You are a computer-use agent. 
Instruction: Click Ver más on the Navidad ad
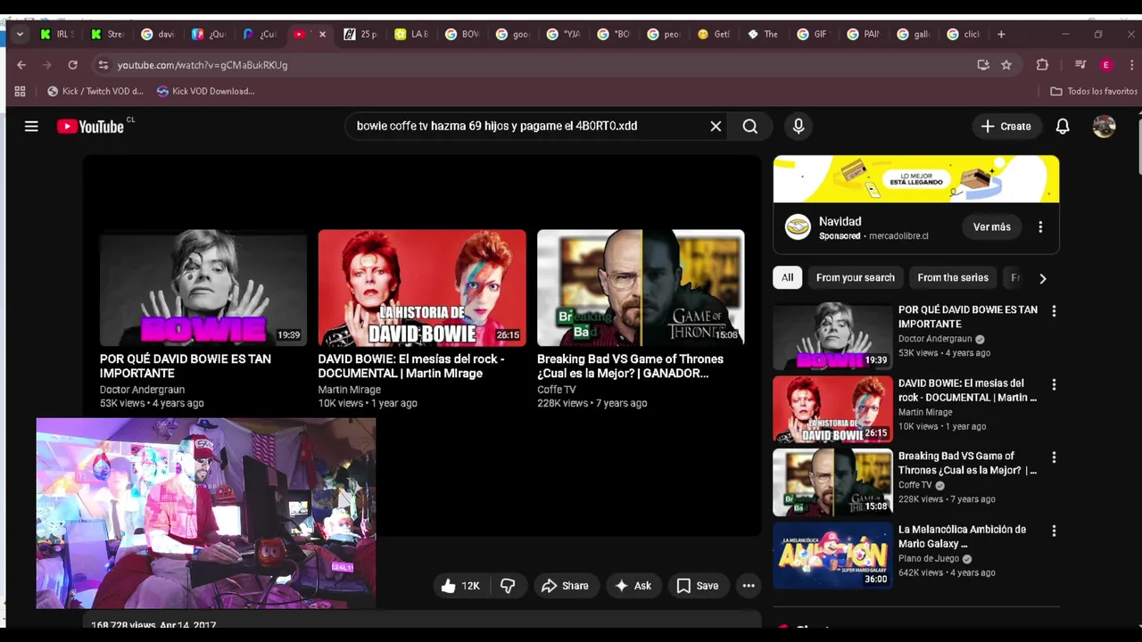[991, 227]
